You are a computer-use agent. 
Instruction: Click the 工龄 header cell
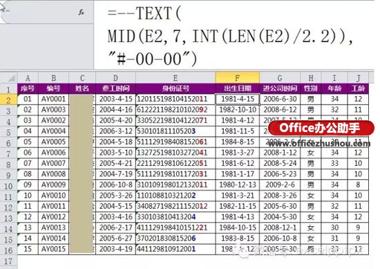pos(358,89)
